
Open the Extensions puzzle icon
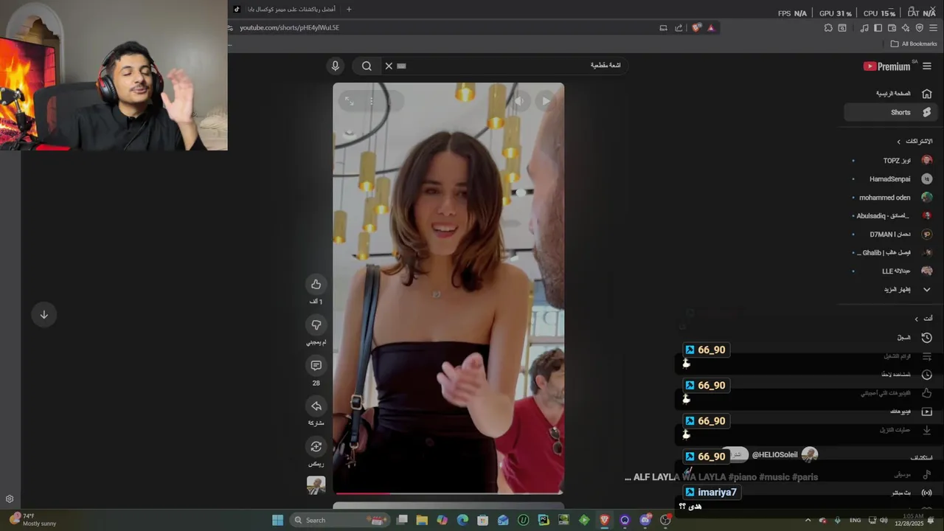[x=828, y=28]
